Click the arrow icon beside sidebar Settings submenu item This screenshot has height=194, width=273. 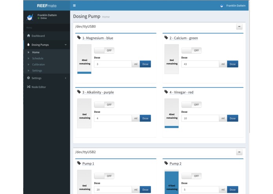(x=28, y=70)
